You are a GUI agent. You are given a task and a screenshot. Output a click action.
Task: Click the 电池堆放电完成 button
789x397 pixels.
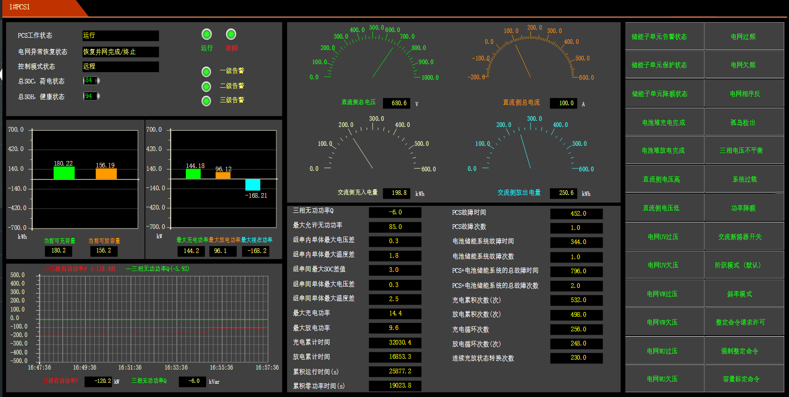(x=664, y=151)
